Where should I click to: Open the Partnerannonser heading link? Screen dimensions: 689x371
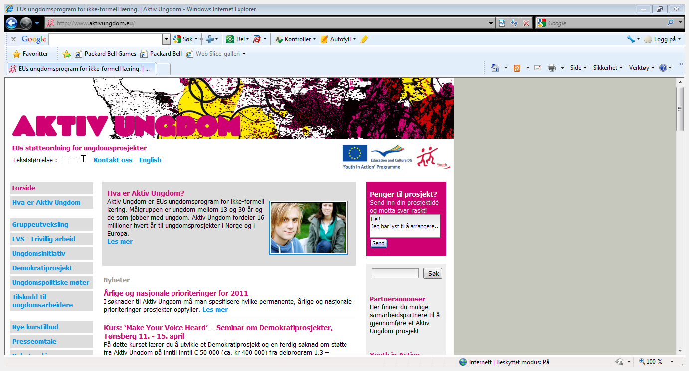pos(397,299)
